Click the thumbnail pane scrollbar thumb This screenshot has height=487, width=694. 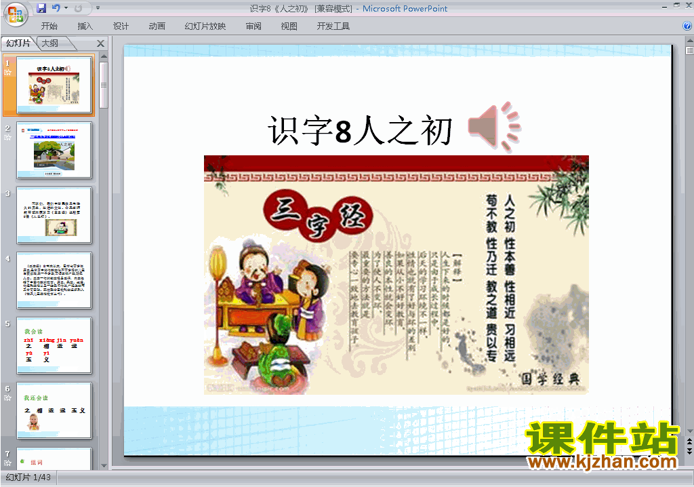pos(104,85)
